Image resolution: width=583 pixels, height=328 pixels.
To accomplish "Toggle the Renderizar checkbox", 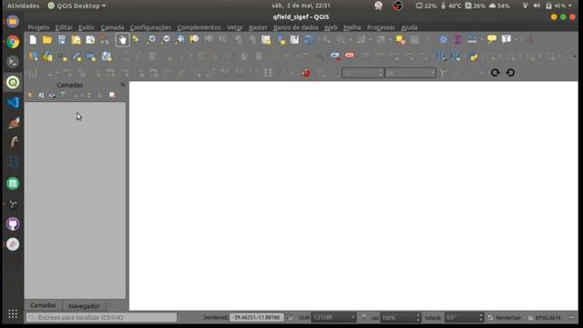I will [x=490, y=318].
